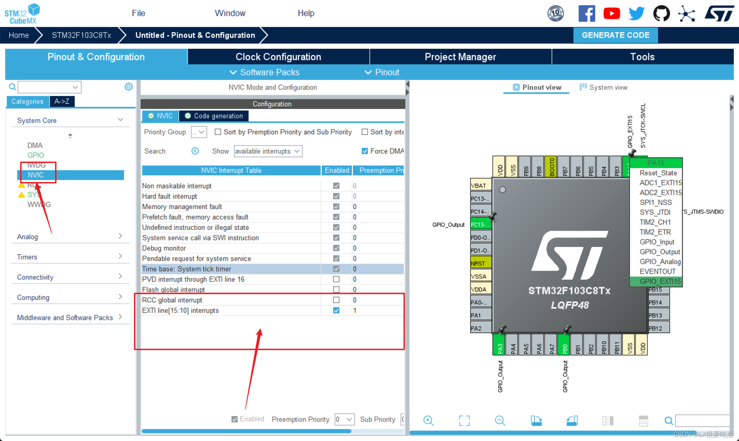Click pin PA3 on the chip
Image resolution: width=739 pixels, height=441 pixels.
click(x=499, y=344)
